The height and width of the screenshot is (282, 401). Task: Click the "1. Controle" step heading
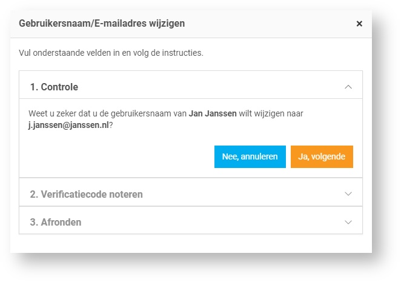pyautogui.click(x=54, y=87)
